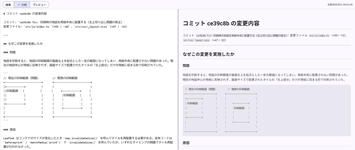Switch to 編集 (edit) mode
This screenshot has height=150, width=355.
tap(8, 5)
